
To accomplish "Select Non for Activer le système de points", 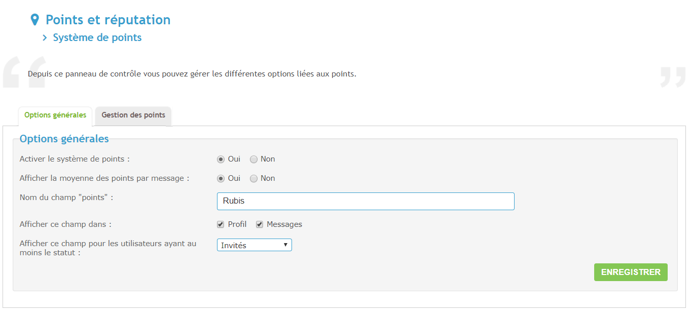I will (253, 159).
